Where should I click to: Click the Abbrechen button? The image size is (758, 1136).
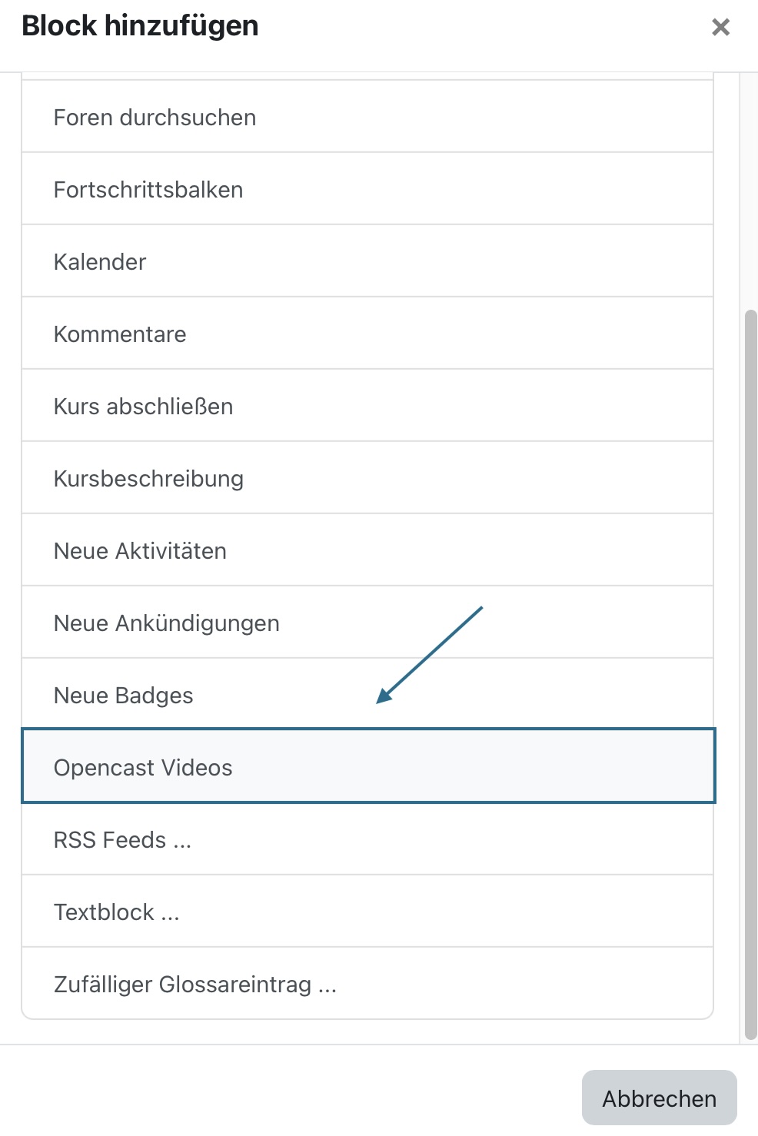click(x=659, y=1098)
